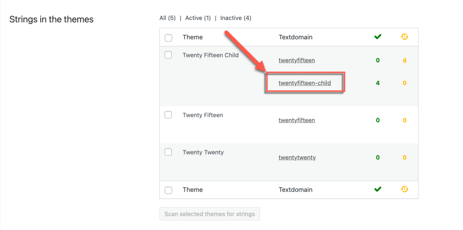463x230 pixels.
Task: Click the green 4 count for twentyfifteen-child
Action: (378, 83)
